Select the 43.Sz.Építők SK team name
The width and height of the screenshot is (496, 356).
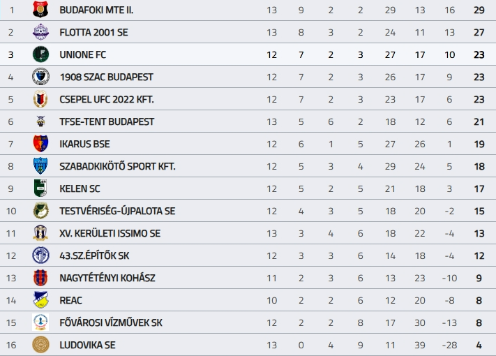point(95,255)
